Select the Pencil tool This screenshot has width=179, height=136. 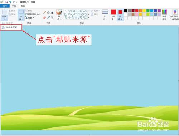44,12
